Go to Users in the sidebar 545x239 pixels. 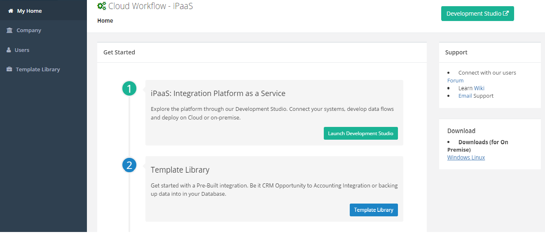point(22,50)
